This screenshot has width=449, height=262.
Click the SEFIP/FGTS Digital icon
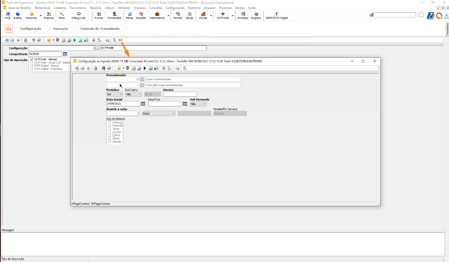tap(276, 16)
